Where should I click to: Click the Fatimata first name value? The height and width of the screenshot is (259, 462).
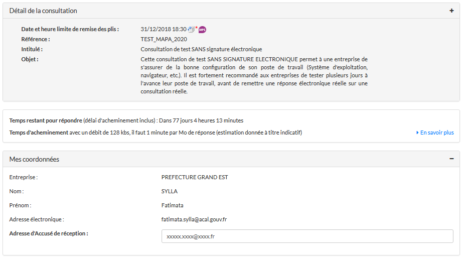coord(173,205)
